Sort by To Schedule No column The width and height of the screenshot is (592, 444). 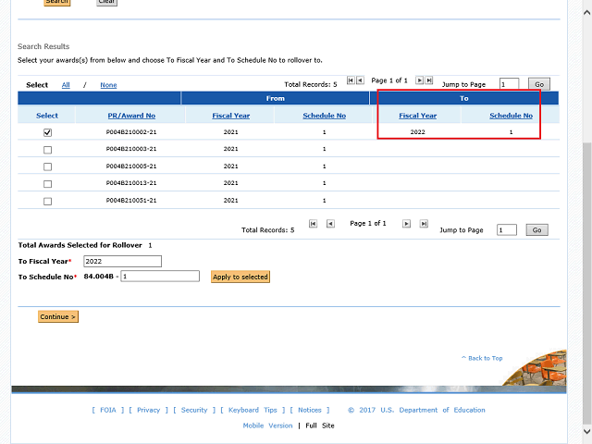coord(511,116)
